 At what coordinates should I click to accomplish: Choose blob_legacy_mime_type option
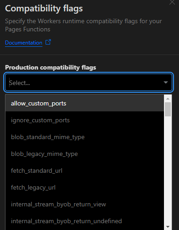[85, 154]
